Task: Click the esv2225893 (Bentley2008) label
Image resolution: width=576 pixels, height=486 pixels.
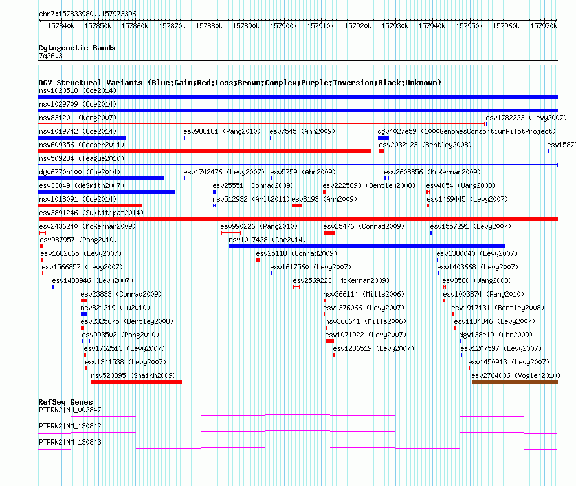Action: click(369, 185)
